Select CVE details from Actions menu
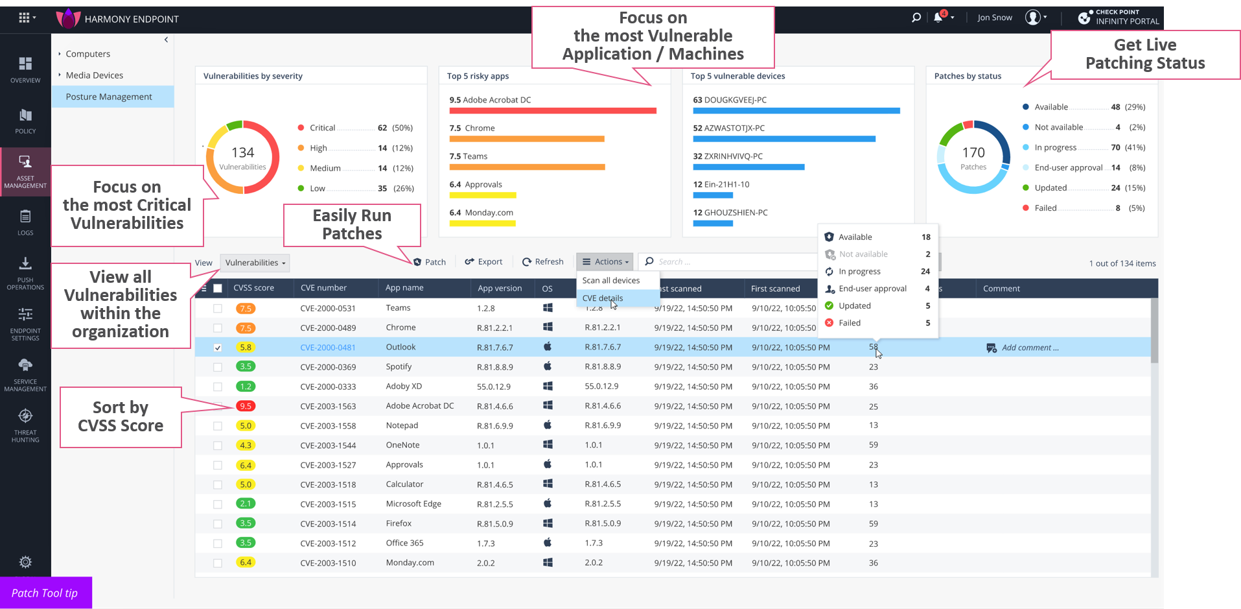This screenshot has width=1241, height=609. tap(618, 298)
